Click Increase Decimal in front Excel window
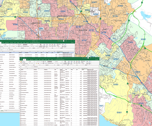Viewport: 152px width, 126px height. [x=61, y=63]
